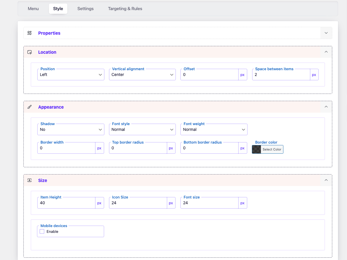Click the Properties section tools icon
The height and width of the screenshot is (260, 347).
(29, 33)
